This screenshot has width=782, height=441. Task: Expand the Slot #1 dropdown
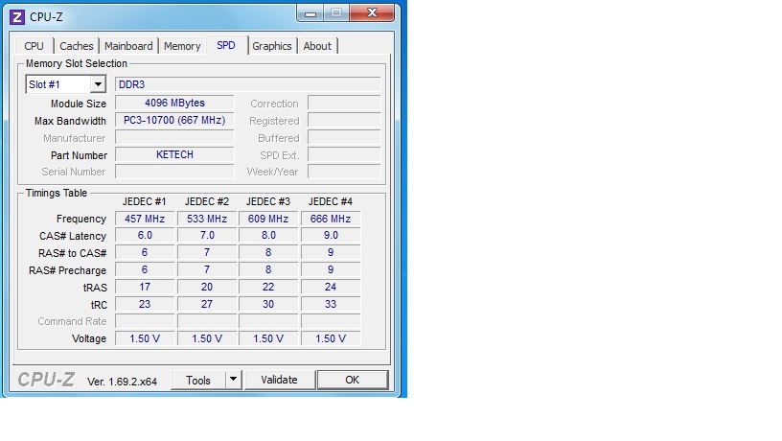coord(99,84)
